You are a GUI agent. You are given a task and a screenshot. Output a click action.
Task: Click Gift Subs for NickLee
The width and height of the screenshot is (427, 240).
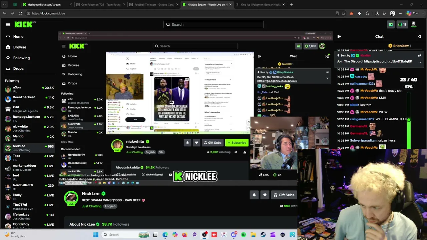(284, 195)
